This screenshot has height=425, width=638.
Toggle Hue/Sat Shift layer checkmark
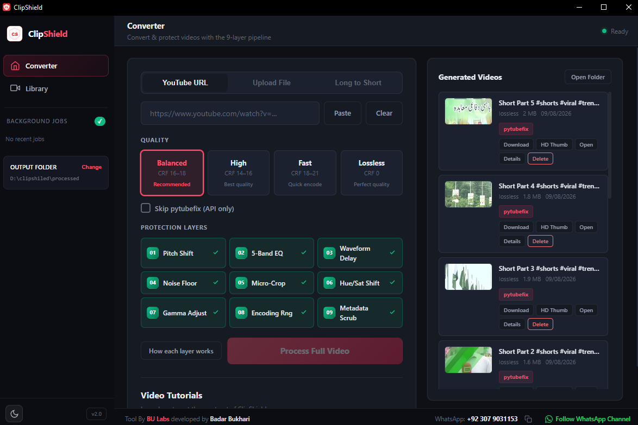392,282
